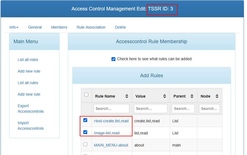Open the Host-create,list,read rule link
The image size is (247, 155).
pyautogui.click(x=111, y=121)
